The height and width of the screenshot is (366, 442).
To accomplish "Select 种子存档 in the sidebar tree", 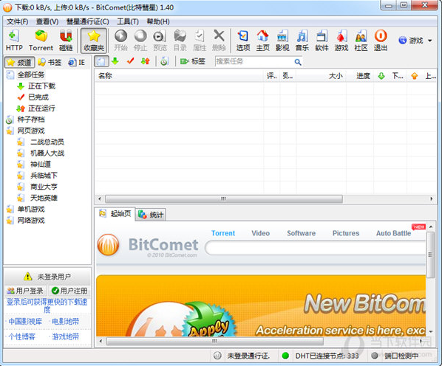I will pos(31,120).
